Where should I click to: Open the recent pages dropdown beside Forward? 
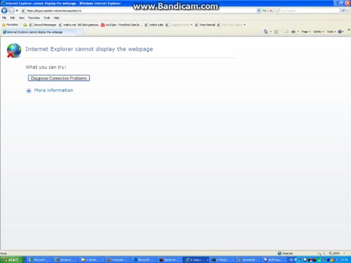pos(17,11)
